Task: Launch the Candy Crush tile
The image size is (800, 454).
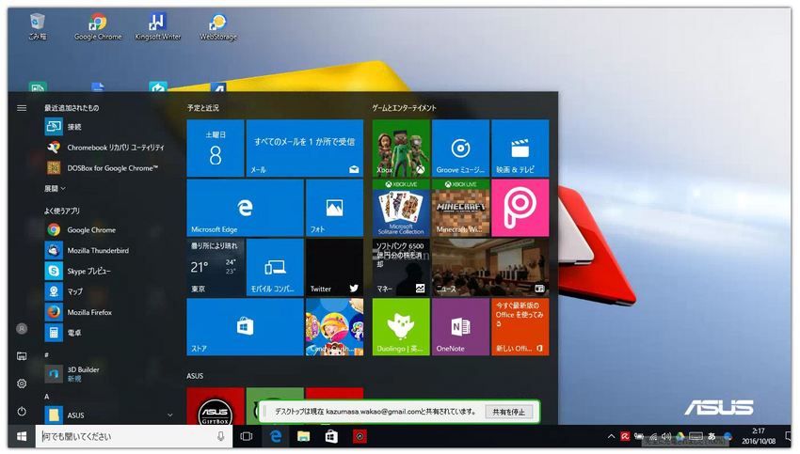Action: tap(334, 327)
